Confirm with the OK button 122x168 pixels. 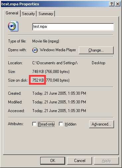[x=53, y=161]
